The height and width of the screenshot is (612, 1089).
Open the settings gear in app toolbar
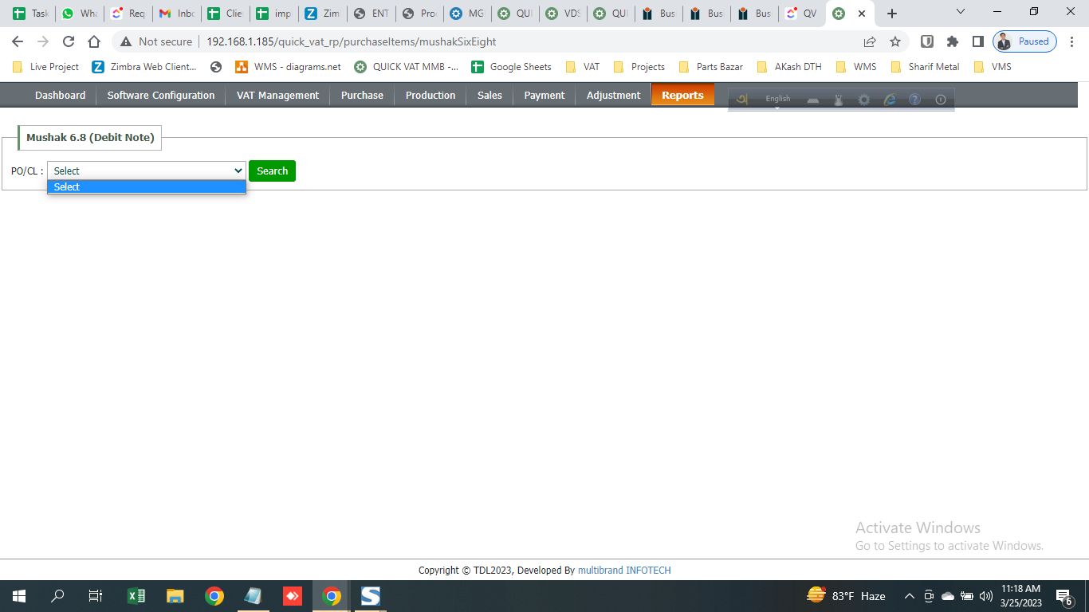[864, 100]
